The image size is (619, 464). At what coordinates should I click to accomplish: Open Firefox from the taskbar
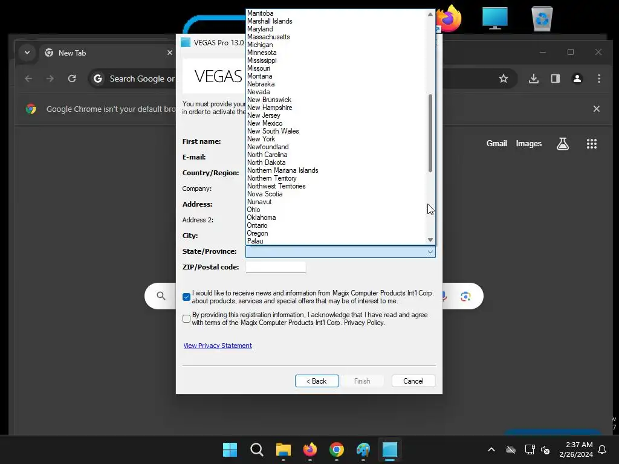pos(310,449)
